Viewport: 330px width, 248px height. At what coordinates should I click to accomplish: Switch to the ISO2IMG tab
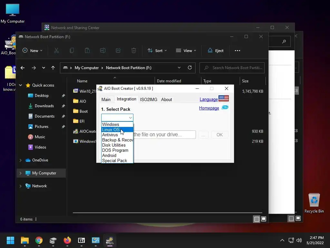click(149, 99)
